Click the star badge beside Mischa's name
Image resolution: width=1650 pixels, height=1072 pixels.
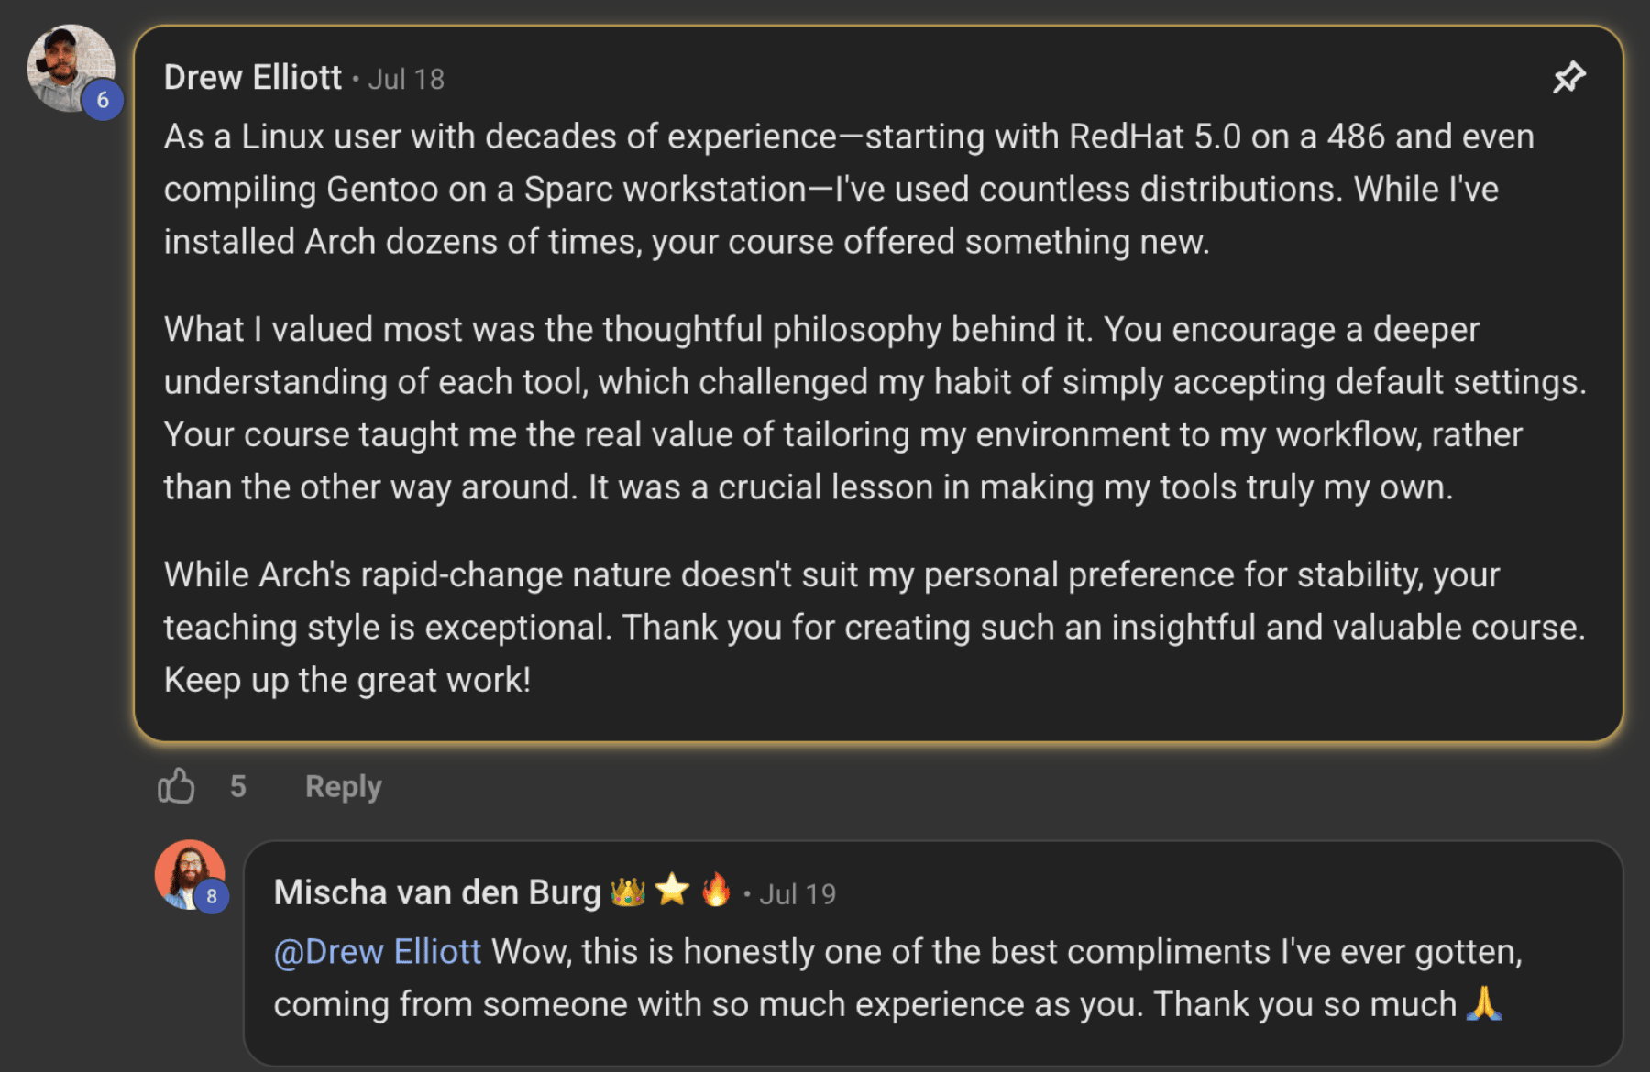(x=673, y=890)
